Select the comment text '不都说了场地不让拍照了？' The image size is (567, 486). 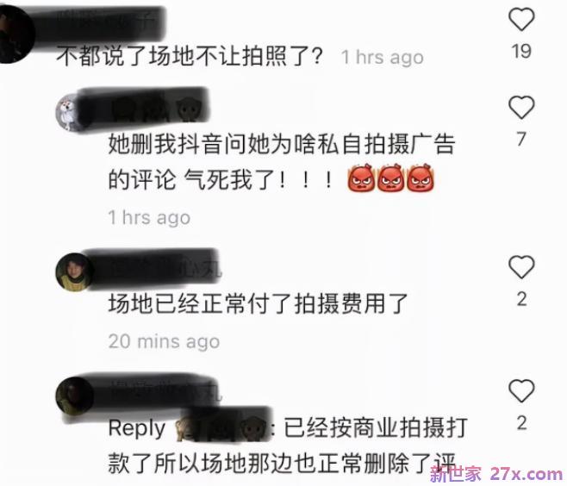189,56
